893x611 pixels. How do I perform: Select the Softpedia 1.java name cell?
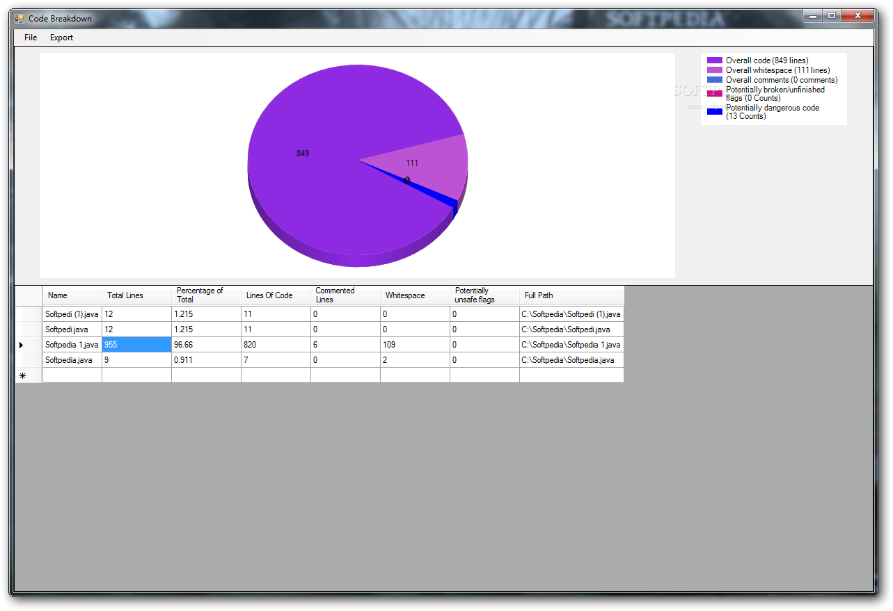coord(72,345)
